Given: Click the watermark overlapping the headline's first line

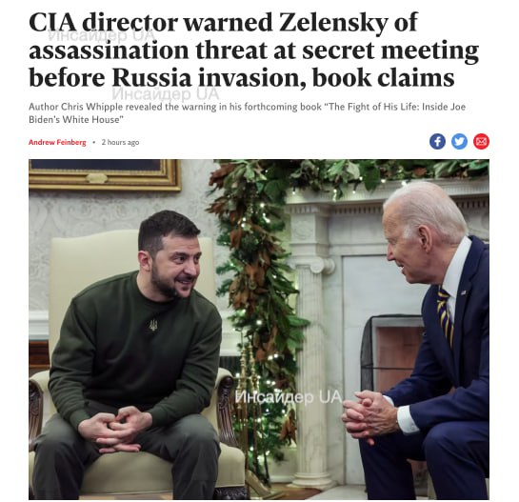Looking at the screenshot, I should [x=102, y=35].
